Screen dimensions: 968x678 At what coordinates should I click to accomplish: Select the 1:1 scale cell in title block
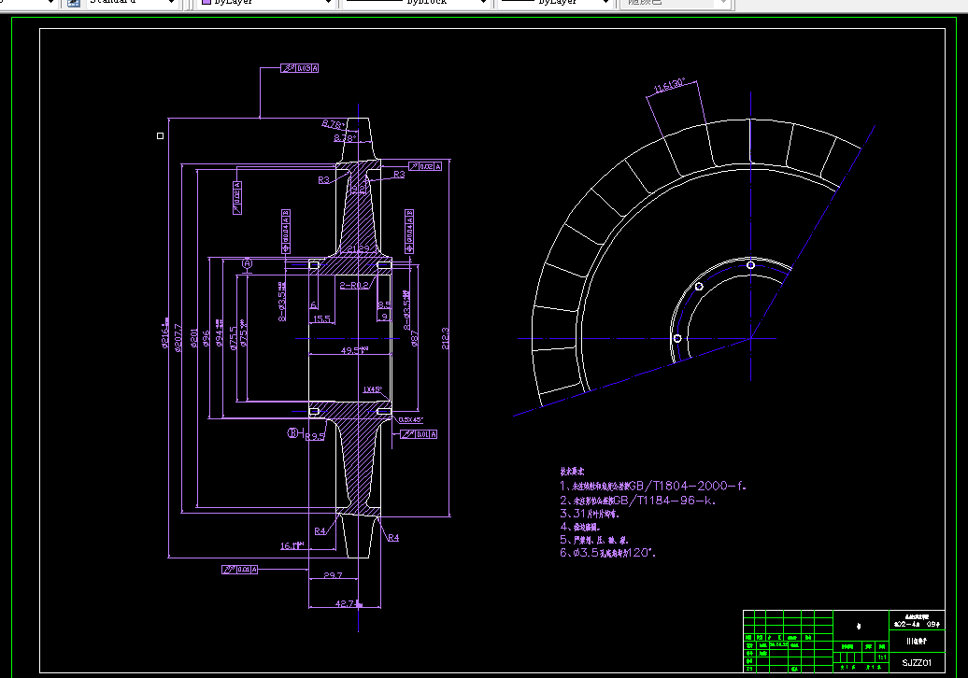[882, 657]
